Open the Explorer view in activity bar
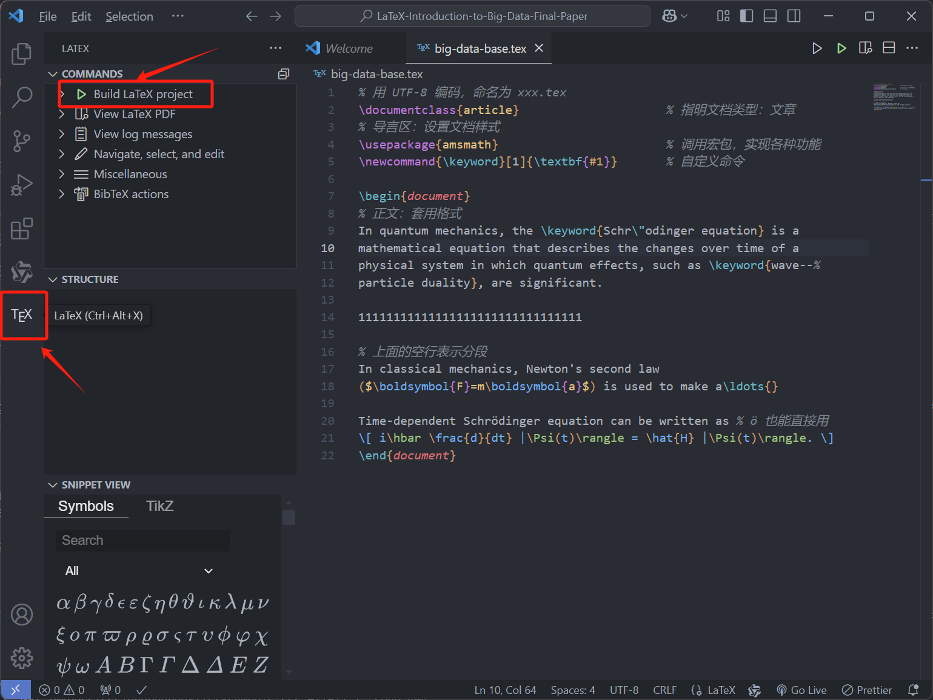The height and width of the screenshot is (700, 933). point(22,54)
